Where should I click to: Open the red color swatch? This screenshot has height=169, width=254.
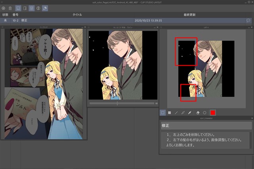(x=213, y=113)
